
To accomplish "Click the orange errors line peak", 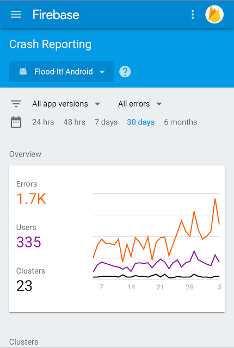I will pos(215,198).
